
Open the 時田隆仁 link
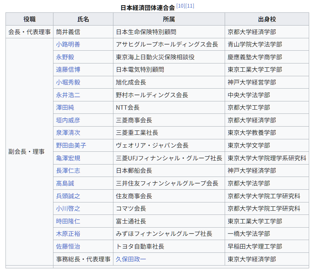coord(68,221)
